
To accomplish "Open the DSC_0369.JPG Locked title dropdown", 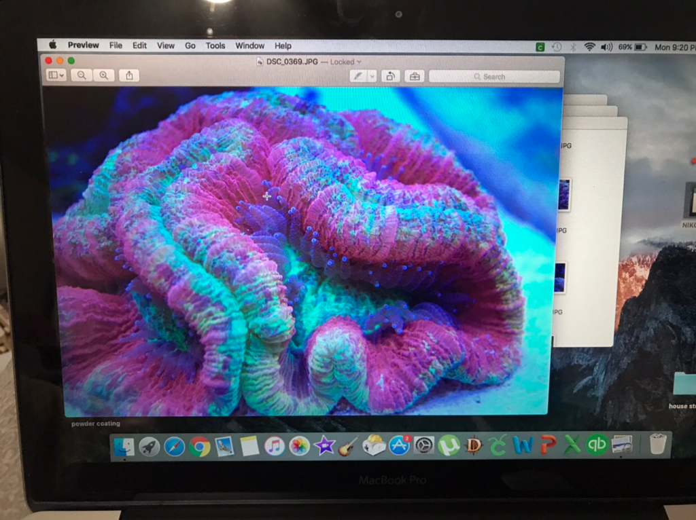I will click(314, 62).
